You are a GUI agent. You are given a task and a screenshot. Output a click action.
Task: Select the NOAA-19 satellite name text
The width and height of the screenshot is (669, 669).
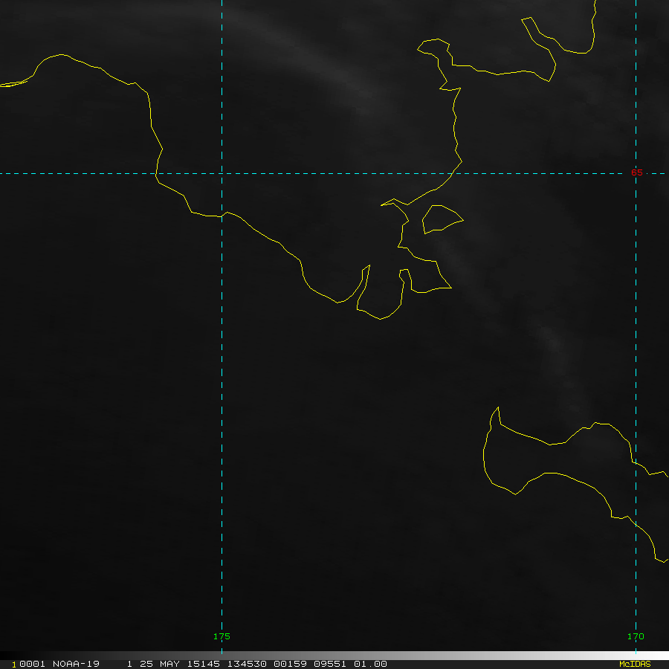pos(76,664)
